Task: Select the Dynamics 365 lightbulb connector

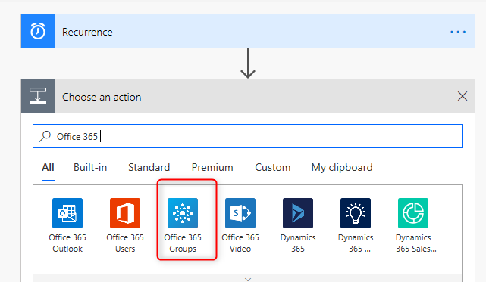Action: pos(356,213)
